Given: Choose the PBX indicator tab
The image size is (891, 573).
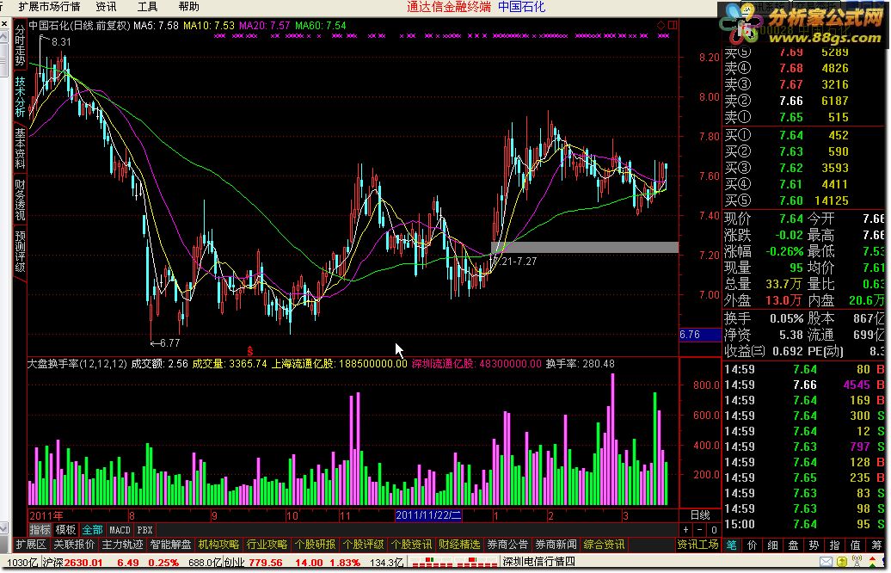Looking at the screenshot, I should point(144,530).
